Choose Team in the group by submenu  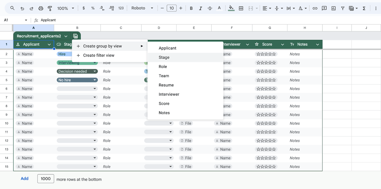coord(185,76)
